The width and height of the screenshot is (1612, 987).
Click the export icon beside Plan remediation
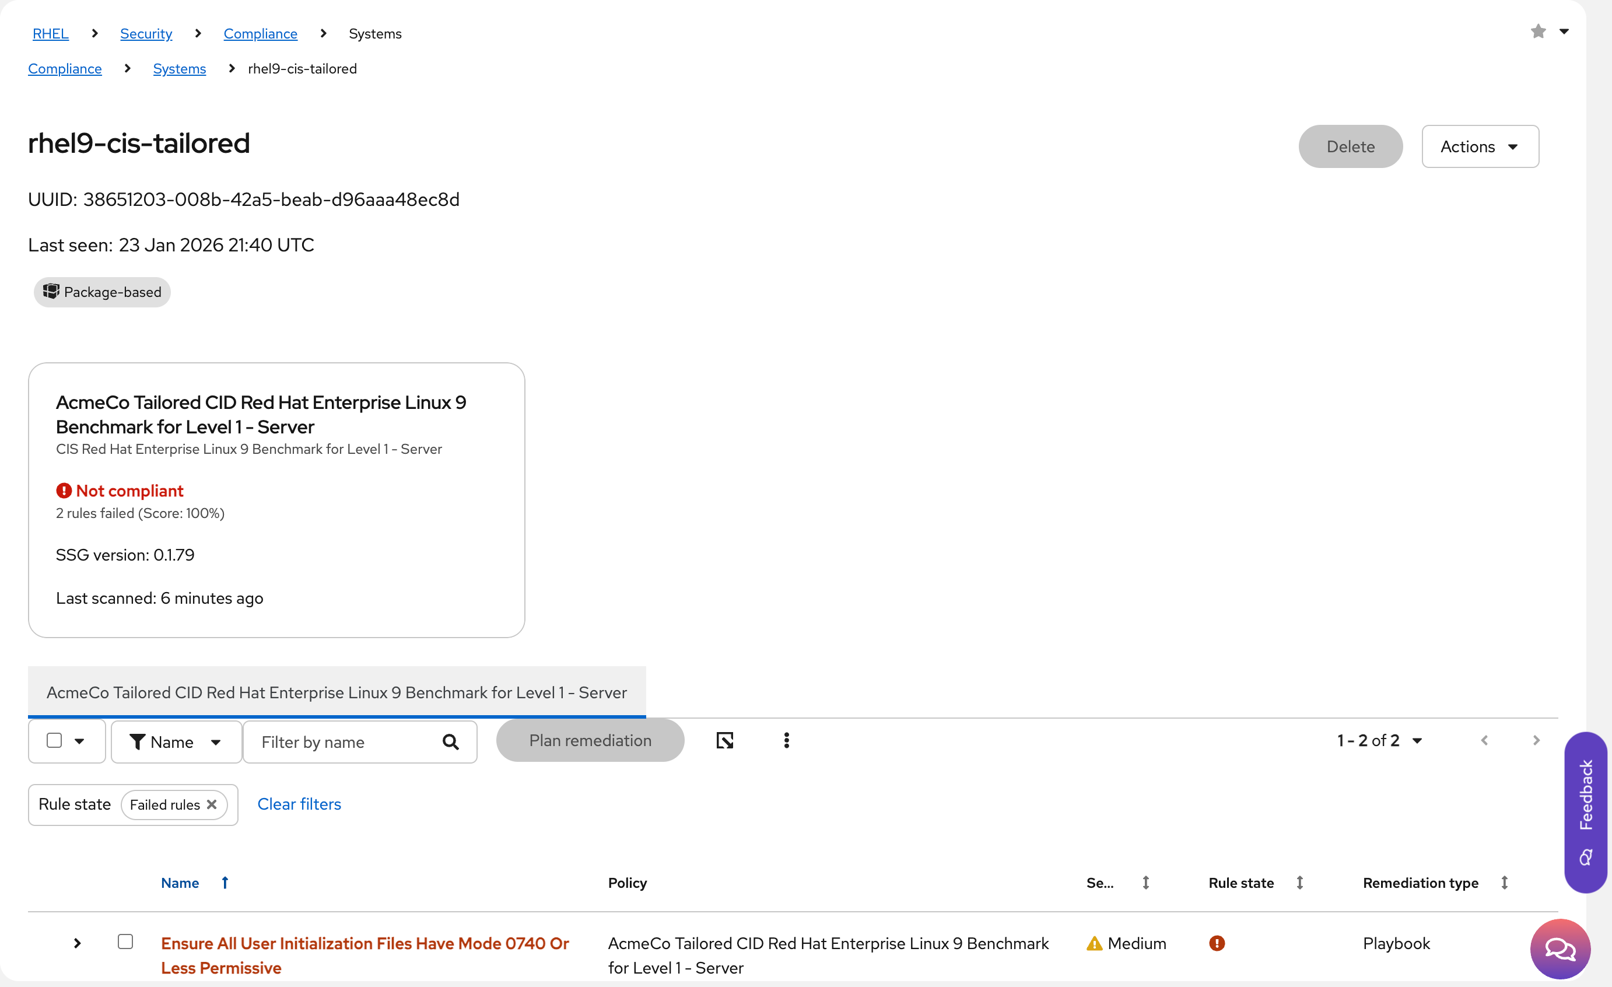coord(725,740)
